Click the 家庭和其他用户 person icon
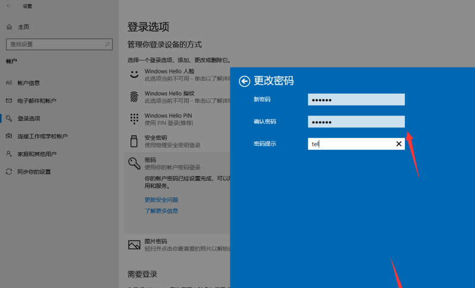475x288 pixels. (9, 154)
